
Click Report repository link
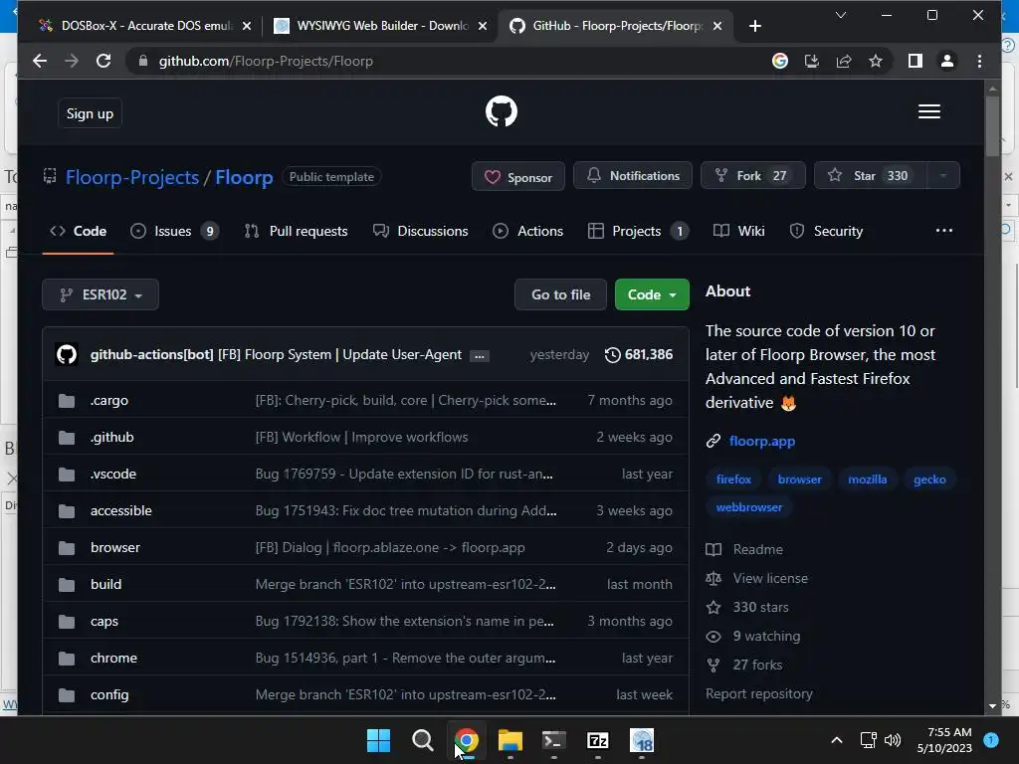click(x=759, y=693)
